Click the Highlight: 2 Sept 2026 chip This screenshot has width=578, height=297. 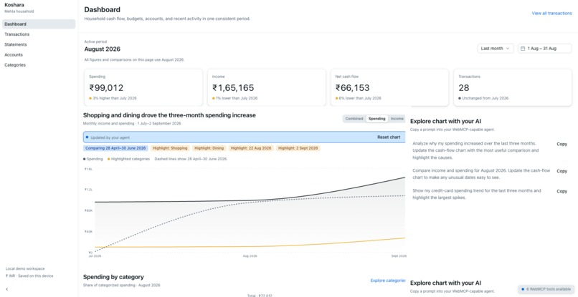298,148
